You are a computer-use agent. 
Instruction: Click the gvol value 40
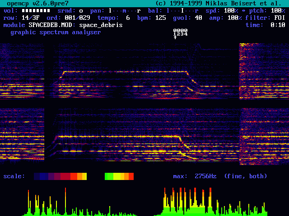[199, 18]
